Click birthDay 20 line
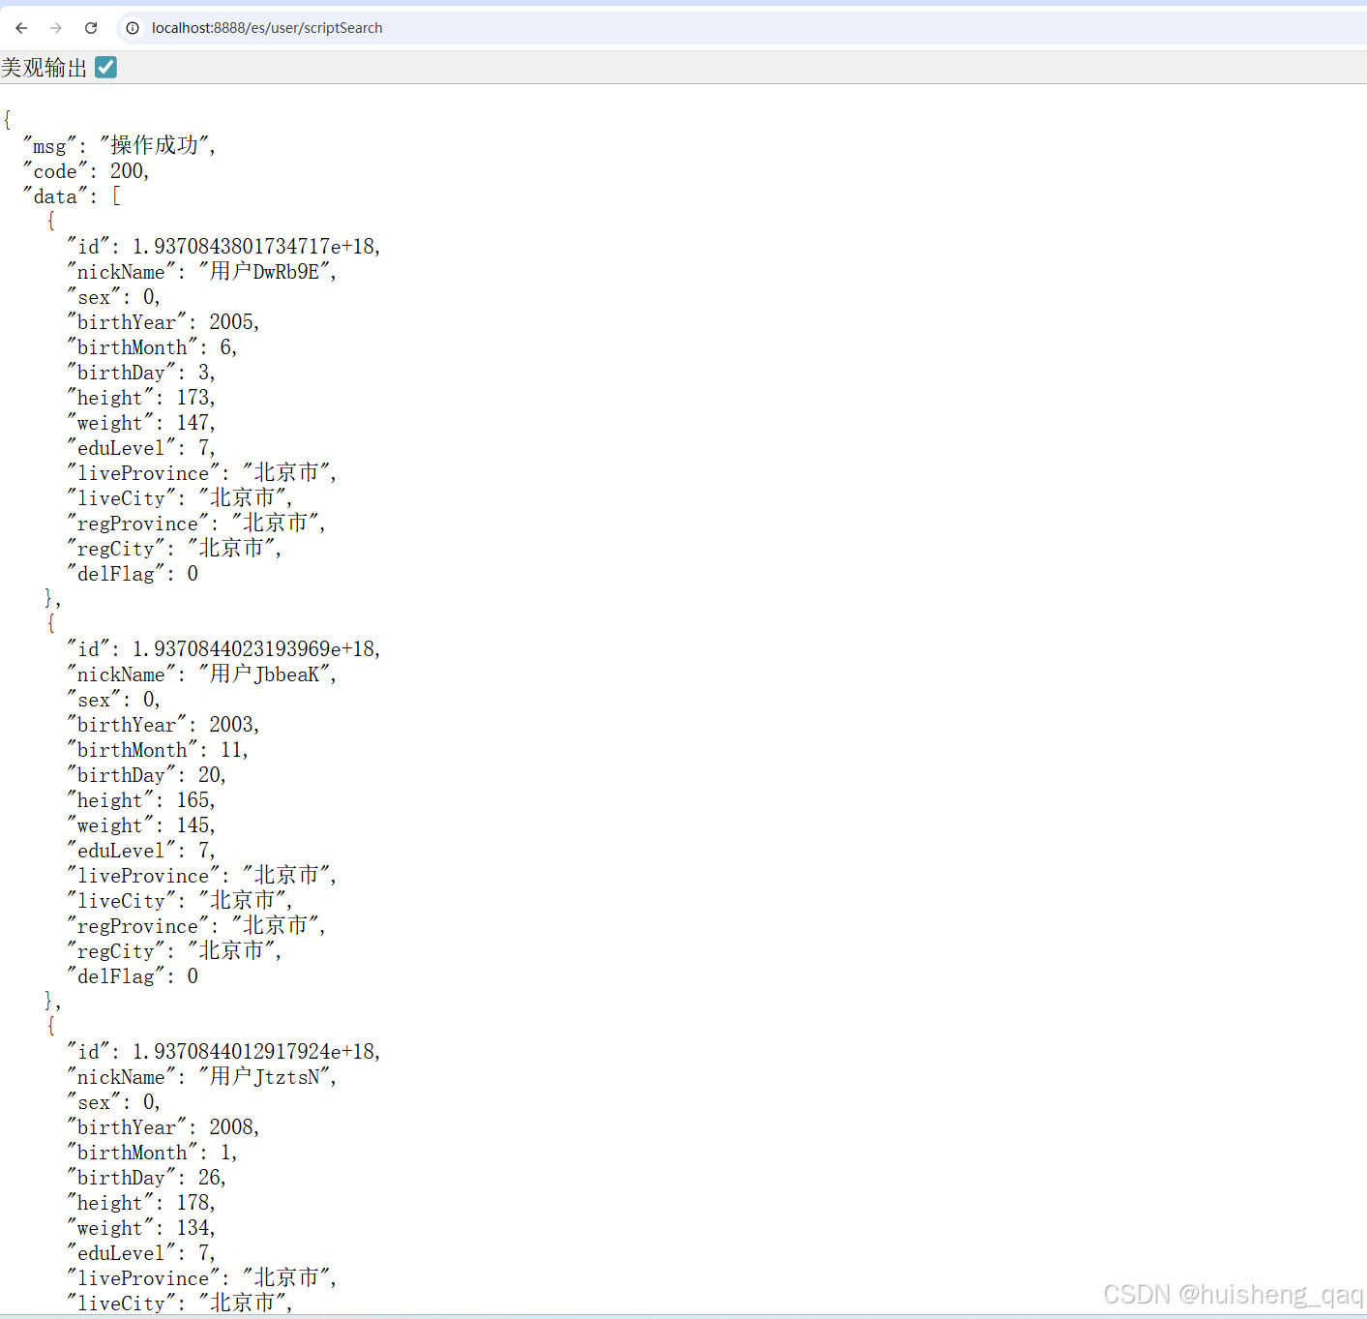This screenshot has height=1319, width=1367. (x=147, y=775)
